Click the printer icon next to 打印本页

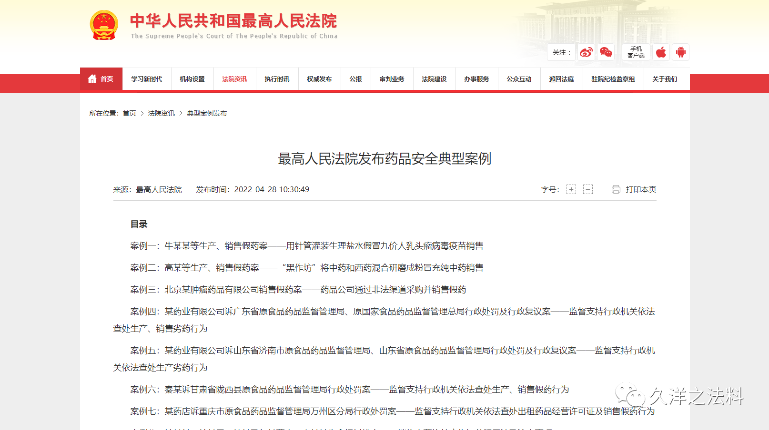(615, 189)
